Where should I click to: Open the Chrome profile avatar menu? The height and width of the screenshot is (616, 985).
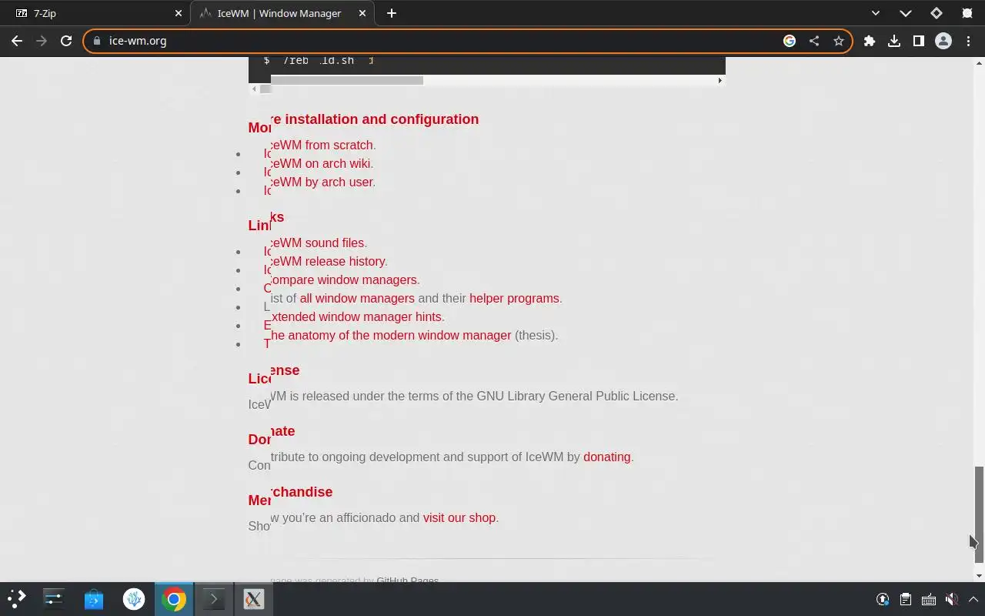943,41
